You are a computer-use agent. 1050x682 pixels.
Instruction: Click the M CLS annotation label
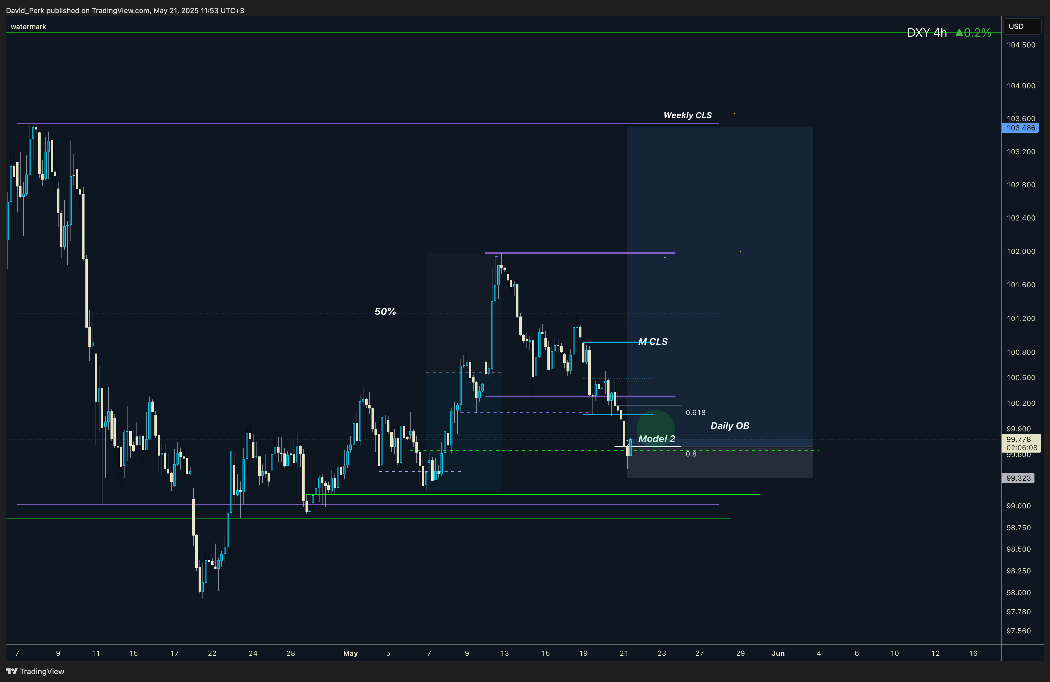653,342
